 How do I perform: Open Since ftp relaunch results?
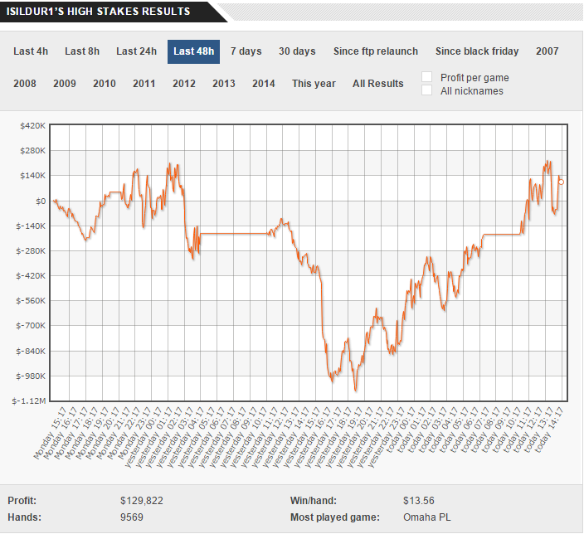pos(376,51)
